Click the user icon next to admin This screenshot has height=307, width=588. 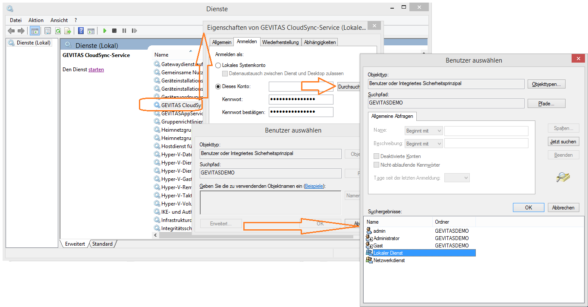click(x=369, y=231)
